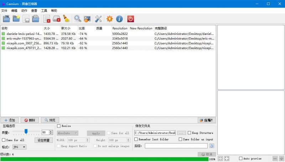The height and width of the screenshot is (162, 285).
Task: Open the 文件 menu
Action: coord(4,11)
